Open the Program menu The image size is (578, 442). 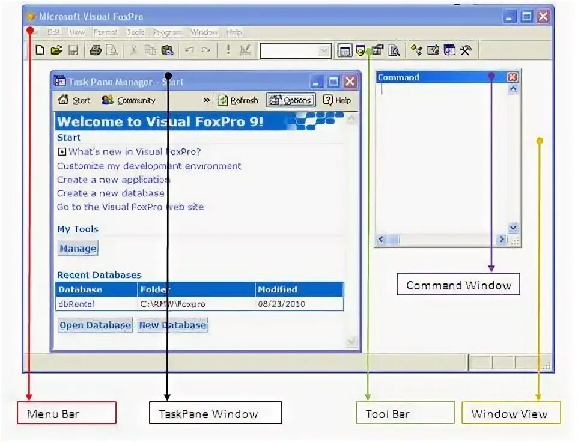168,32
